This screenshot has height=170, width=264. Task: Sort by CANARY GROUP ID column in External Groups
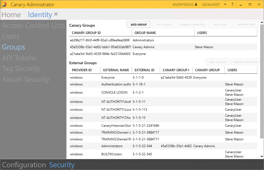[x=176, y=70]
